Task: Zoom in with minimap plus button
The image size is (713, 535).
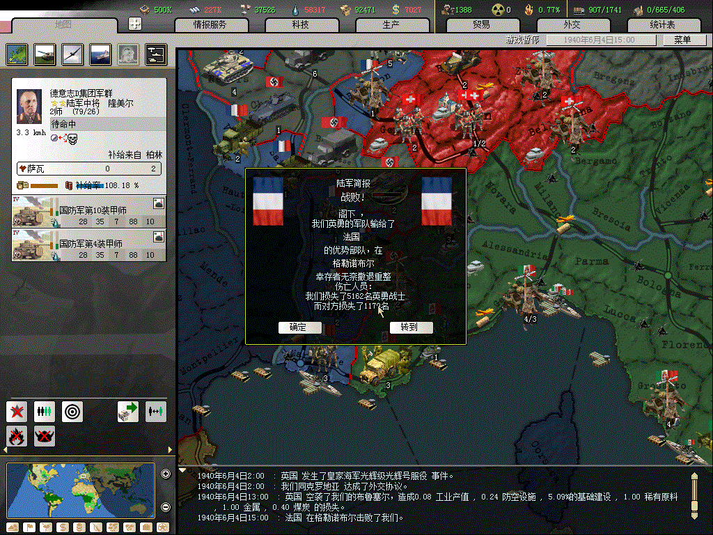Action: (166, 474)
